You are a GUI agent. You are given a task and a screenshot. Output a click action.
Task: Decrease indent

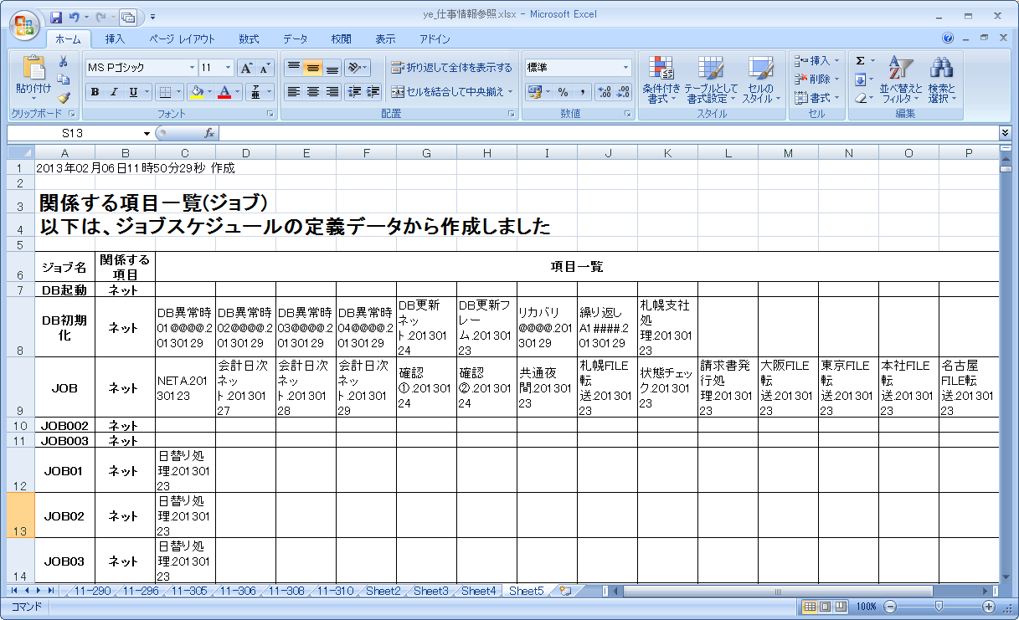pos(354,92)
